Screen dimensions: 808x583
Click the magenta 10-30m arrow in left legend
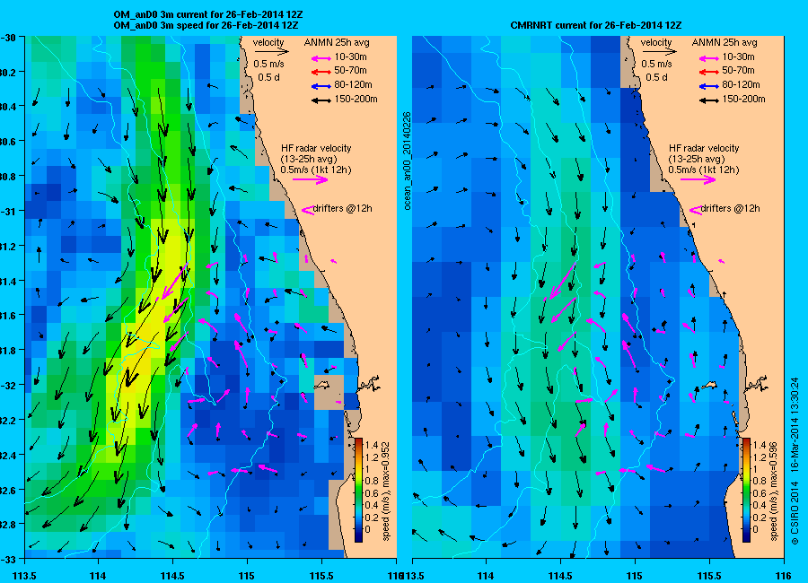tap(321, 58)
